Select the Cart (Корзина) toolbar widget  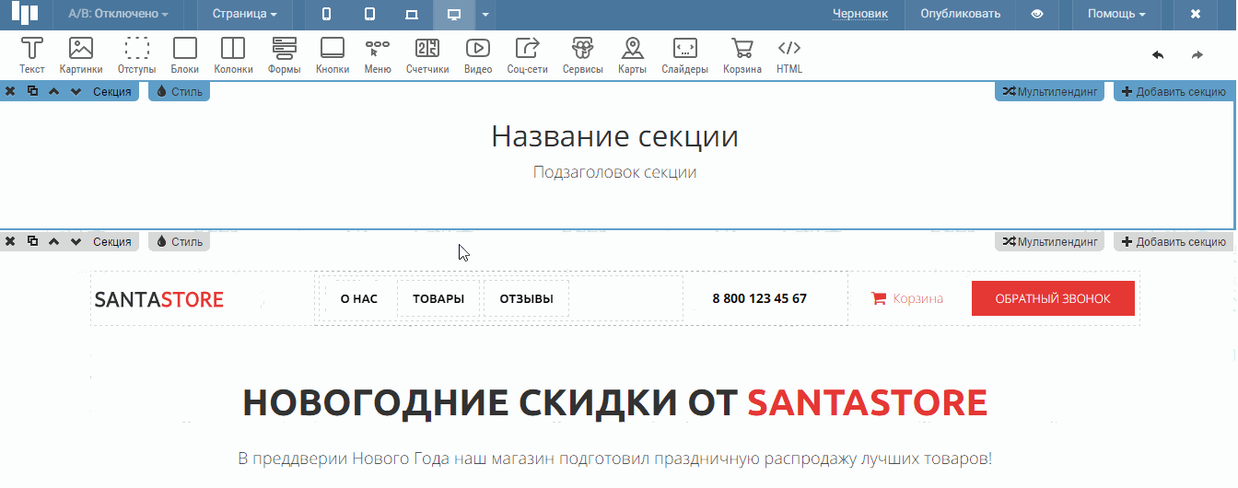coord(742,55)
